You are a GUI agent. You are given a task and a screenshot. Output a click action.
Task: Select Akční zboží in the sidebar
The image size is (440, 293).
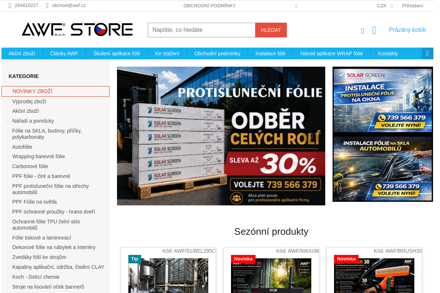click(x=26, y=111)
